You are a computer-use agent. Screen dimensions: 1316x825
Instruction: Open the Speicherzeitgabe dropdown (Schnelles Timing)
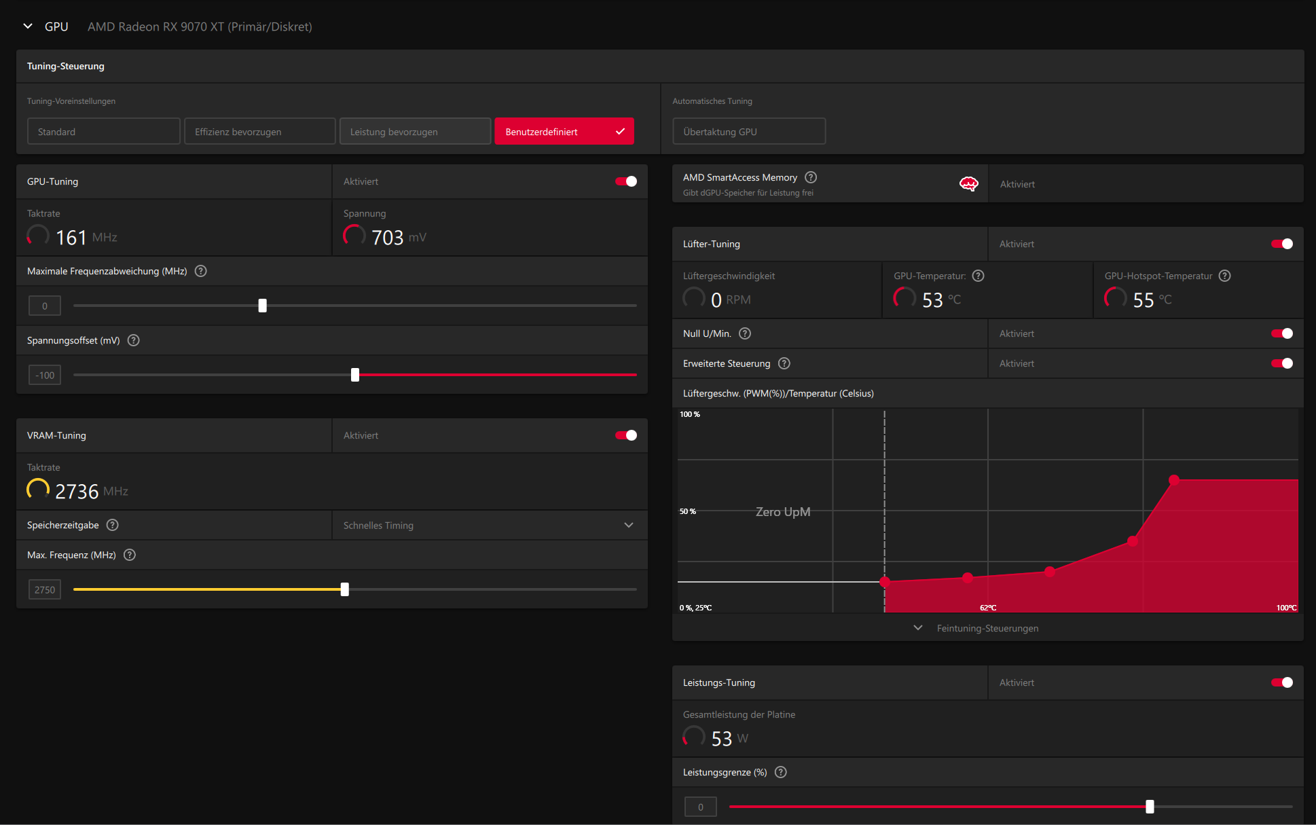pyautogui.click(x=490, y=525)
